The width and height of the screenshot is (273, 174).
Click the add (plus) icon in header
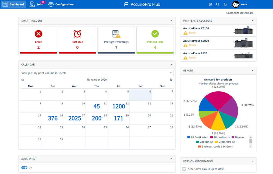[x=210, y=4]
